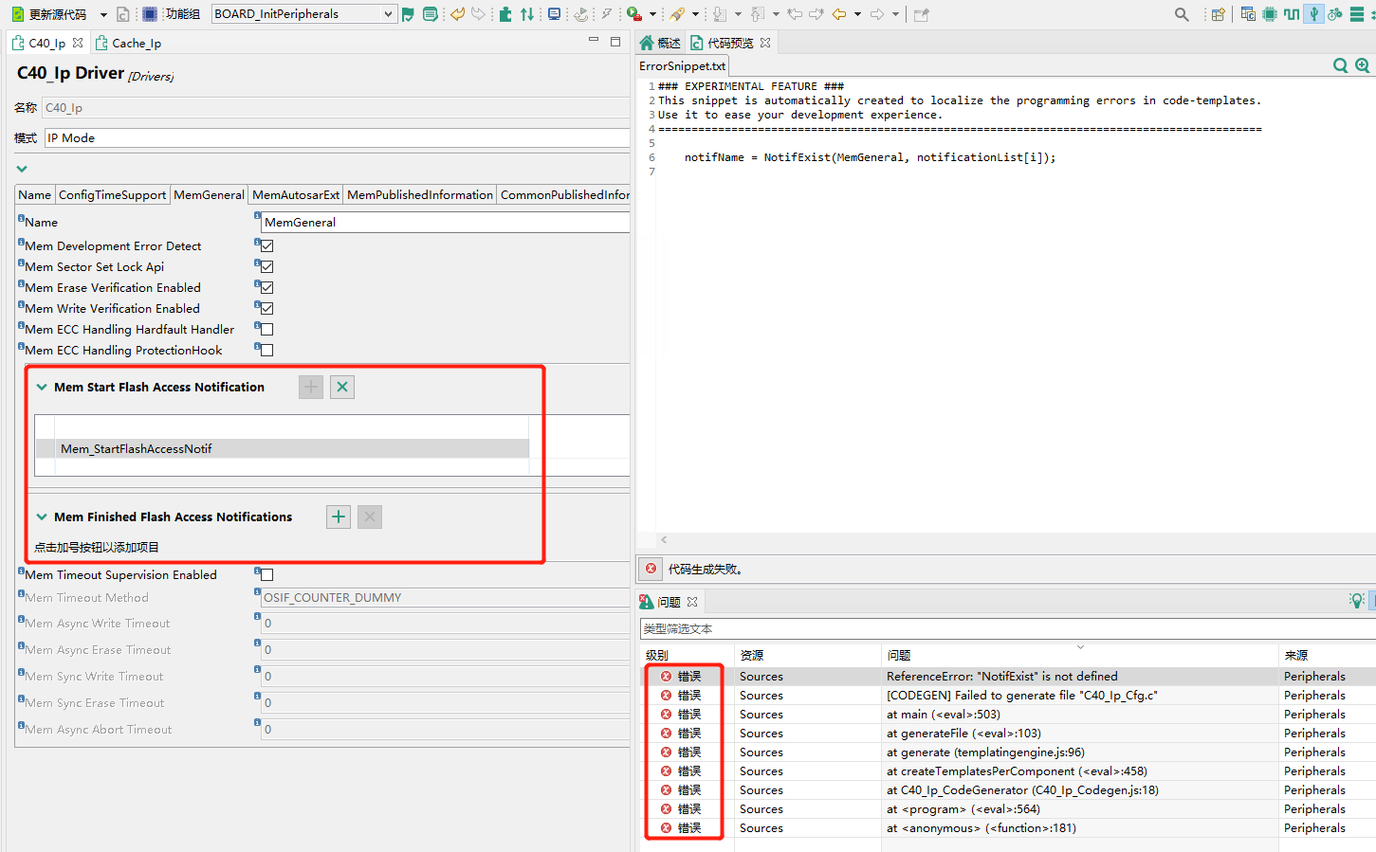
Task: Expand the 问题 column sort dropdown arrow
Action: click(1079, 645)
